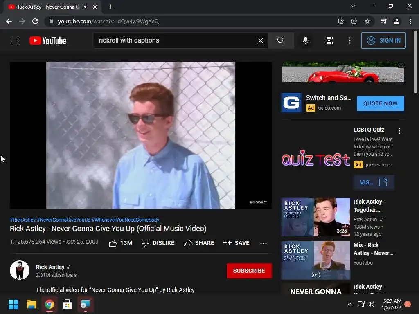Click the VIS... external link button

374,182
